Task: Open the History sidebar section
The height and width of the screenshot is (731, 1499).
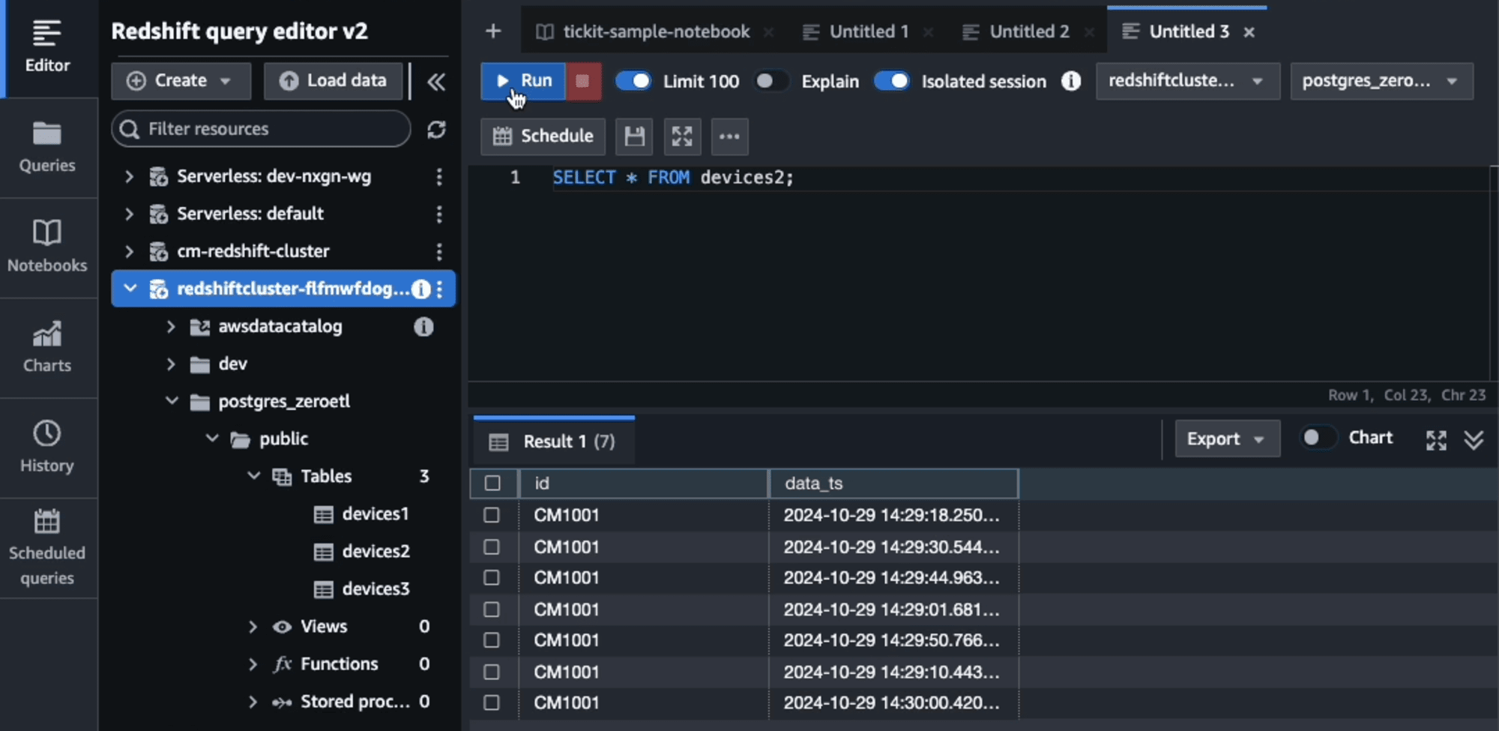Action: tap(47, 448)
